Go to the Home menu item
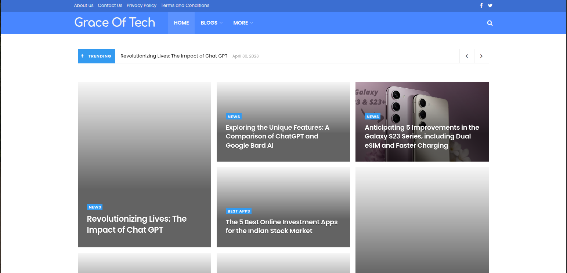The width and height of the screenshot is (567, 273). 181,23
